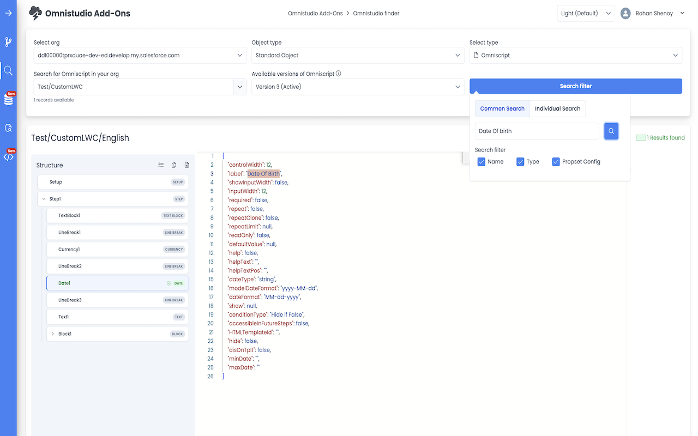Click the "controlWidth" JSON line
The height and width of the screenshot is (436, 698).
(250, 165)
